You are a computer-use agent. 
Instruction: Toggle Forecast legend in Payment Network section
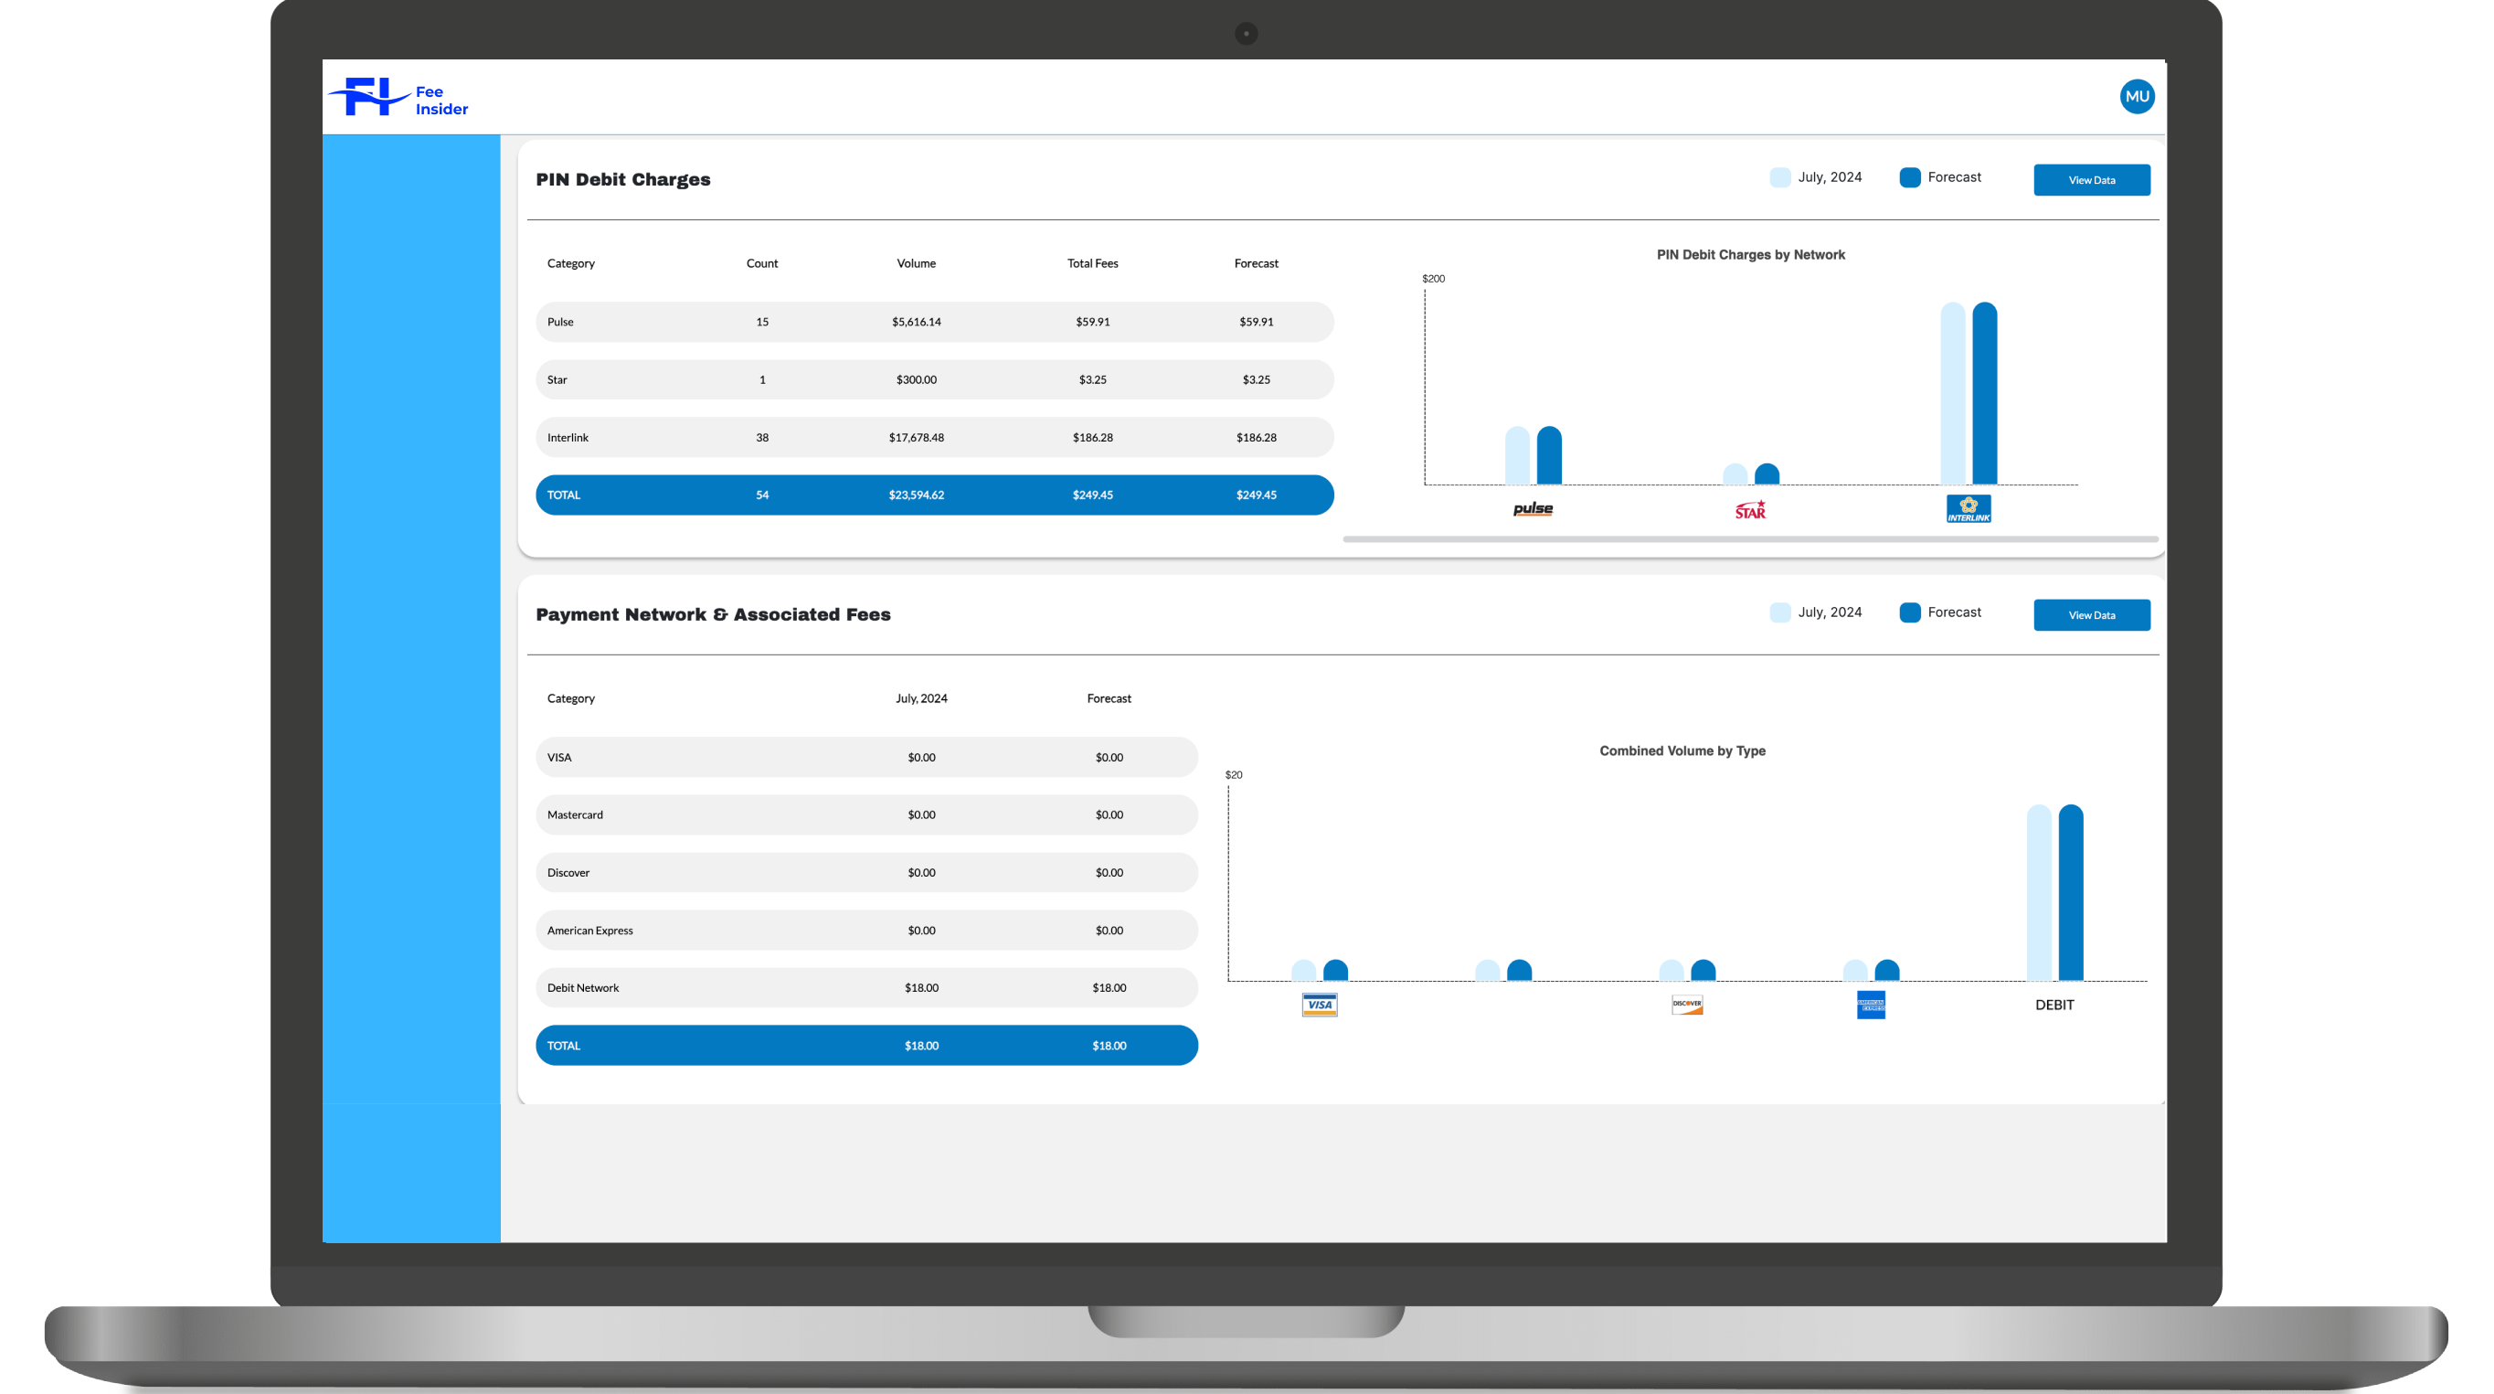click(1940, 612)
